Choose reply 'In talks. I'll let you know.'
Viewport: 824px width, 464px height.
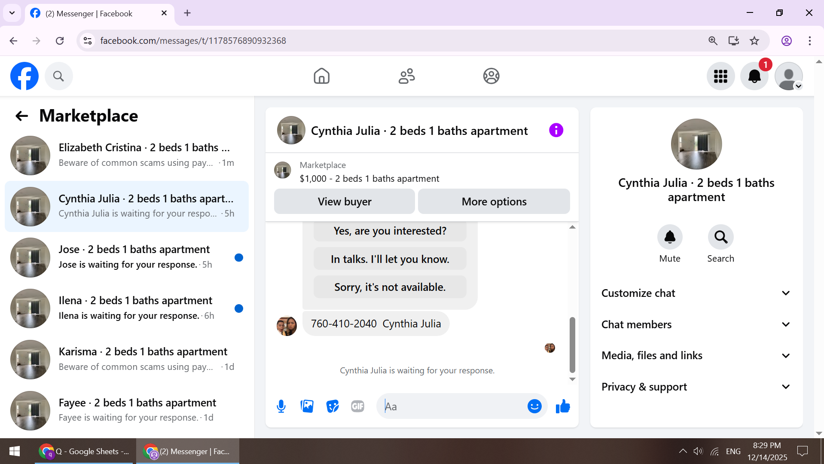390,259
